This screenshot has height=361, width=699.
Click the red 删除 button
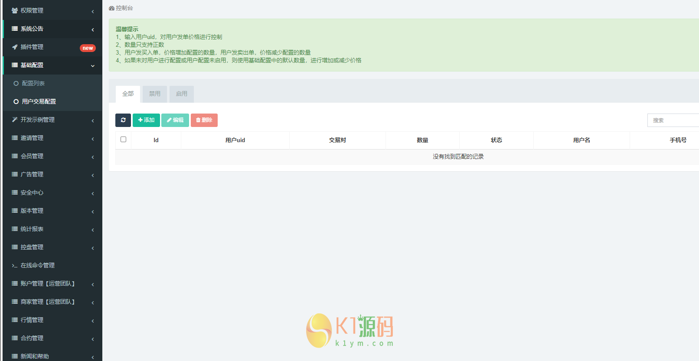coord(204,120)
